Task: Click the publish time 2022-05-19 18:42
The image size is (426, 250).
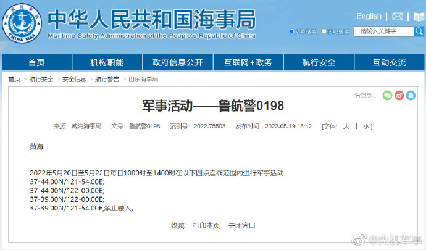Action: click(288, 127)
